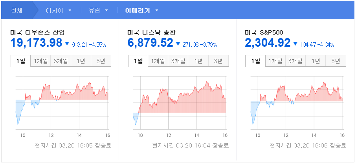Open the 아시아 region dropdown
356x164 pixels.
click(59, 11)
